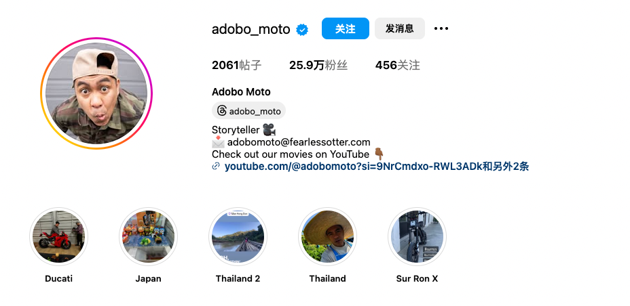Open the 25.9万 粉丝 followers list
Image resolution: width=630 pixels, height=306 pixels.
point(318,65)
